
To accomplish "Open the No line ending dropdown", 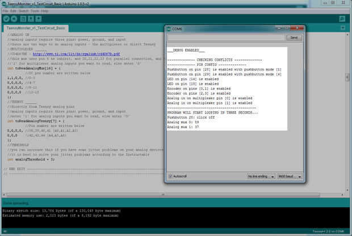I will pyautogui.click(x=261, y=176).
